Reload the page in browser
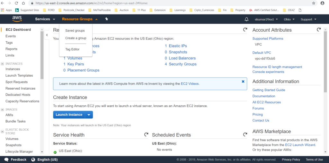This screenshot has height=163, width=329. tap(16, 3)
